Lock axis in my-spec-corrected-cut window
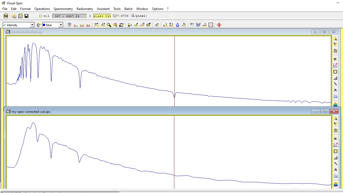Screen dimensions: 343x193 coord(335,131)
